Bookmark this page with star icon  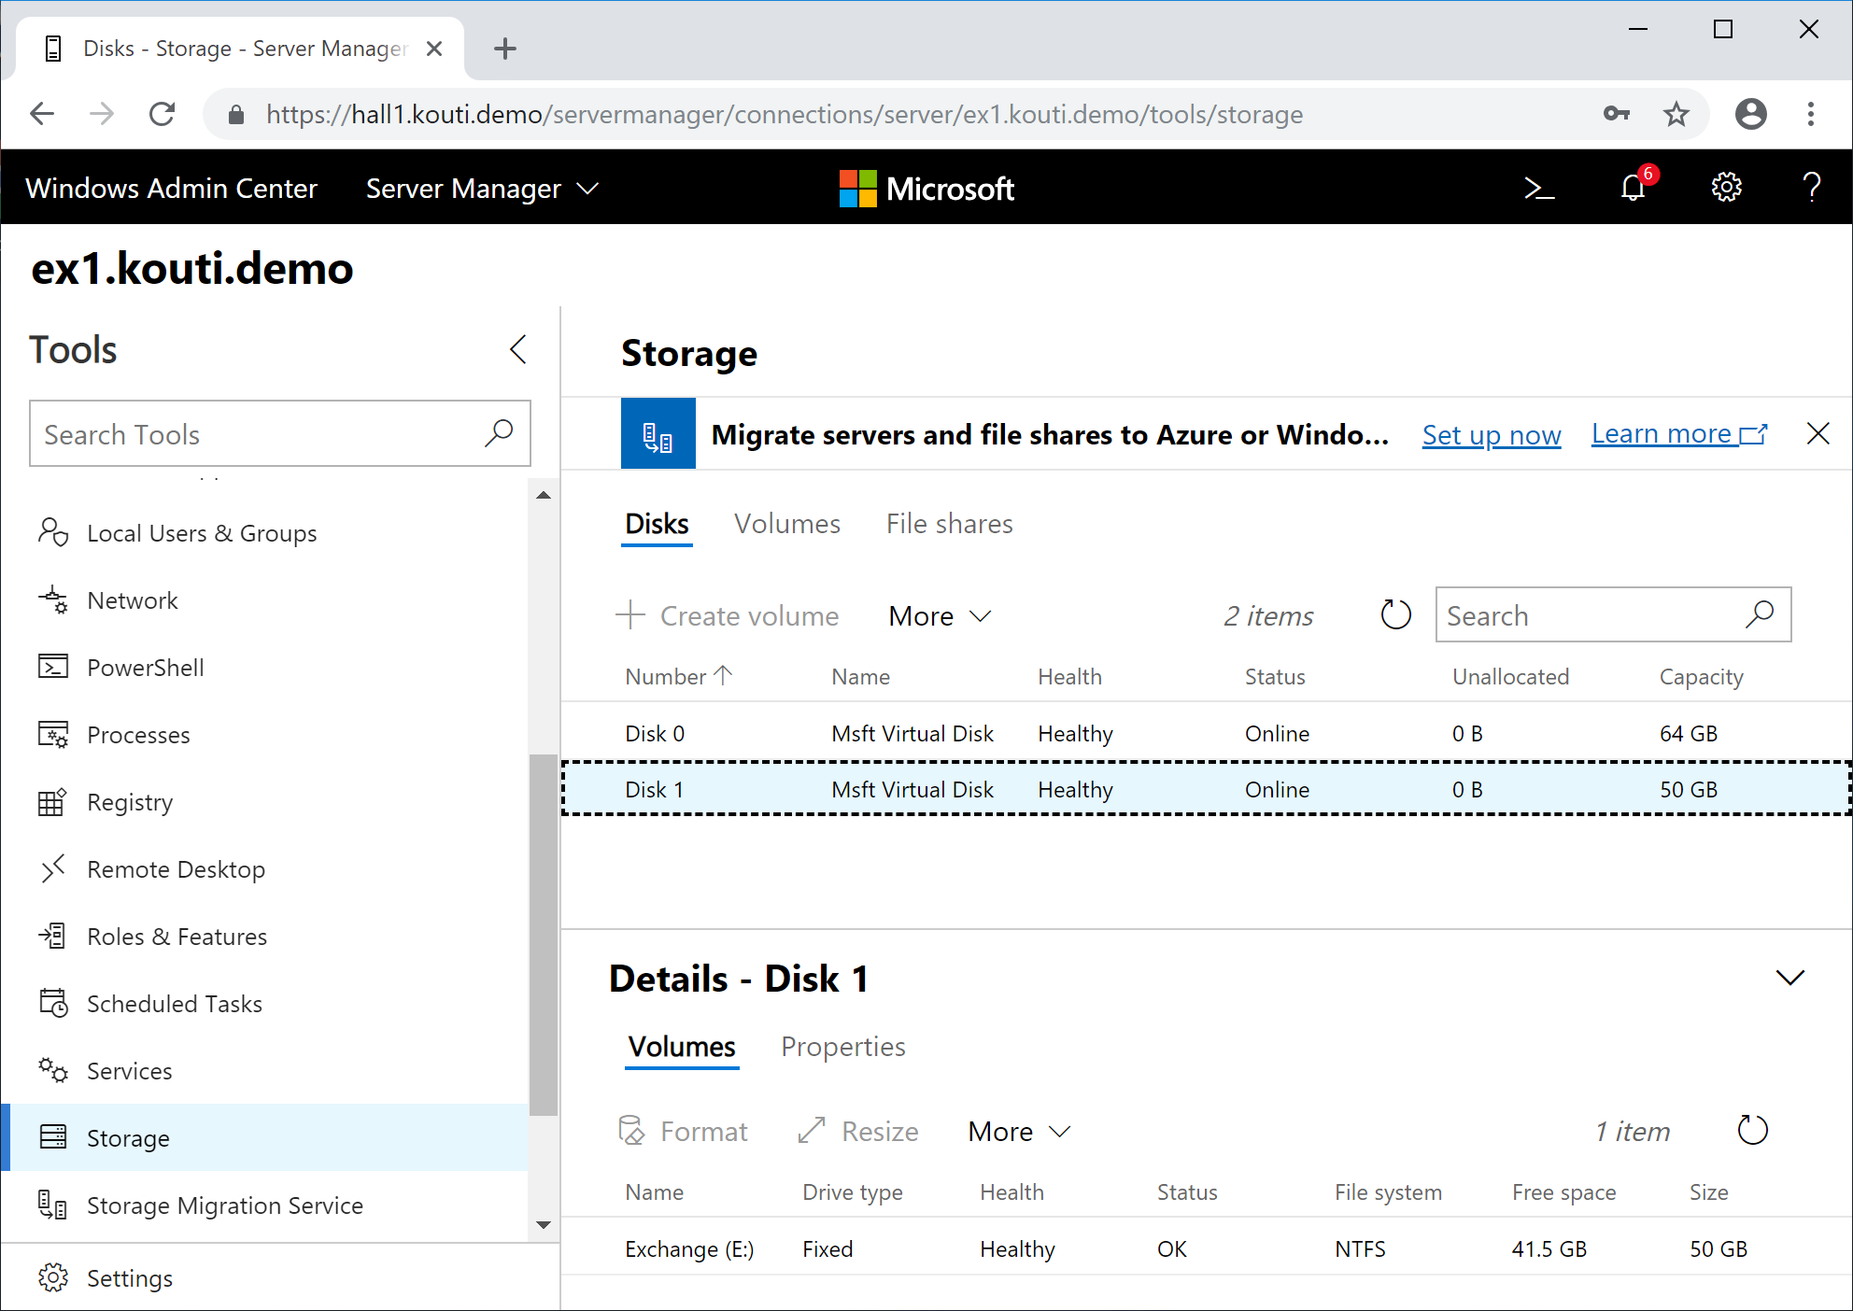(x=1676, y=114)
